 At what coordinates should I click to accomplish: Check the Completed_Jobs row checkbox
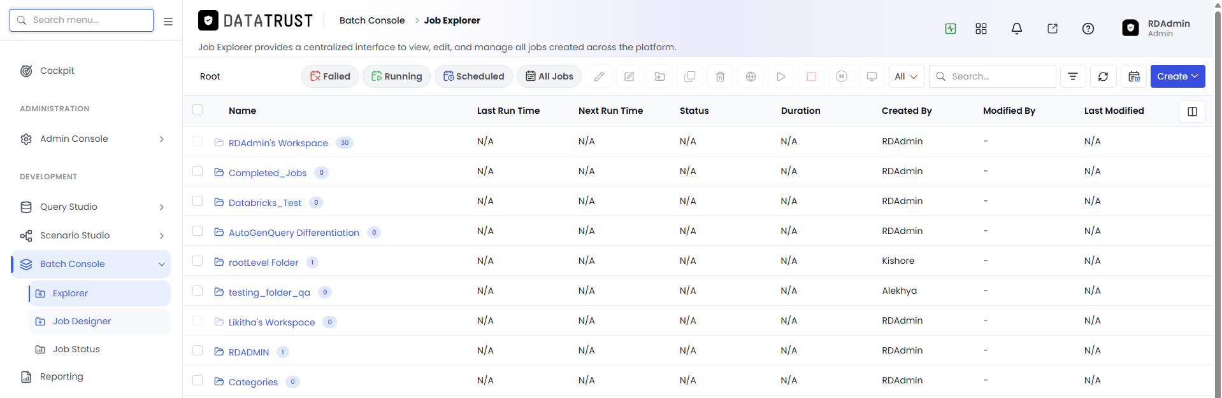click(x=198, y=171)
